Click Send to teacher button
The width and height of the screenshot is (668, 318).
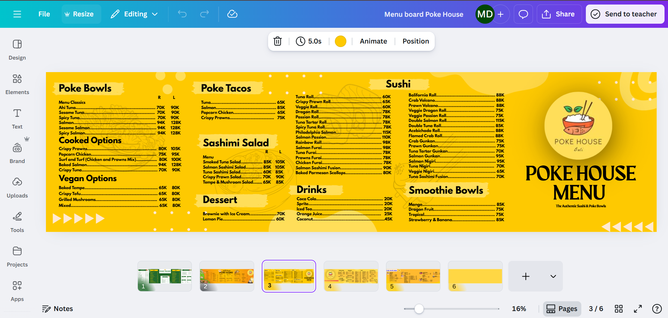(x=625, y=14)
